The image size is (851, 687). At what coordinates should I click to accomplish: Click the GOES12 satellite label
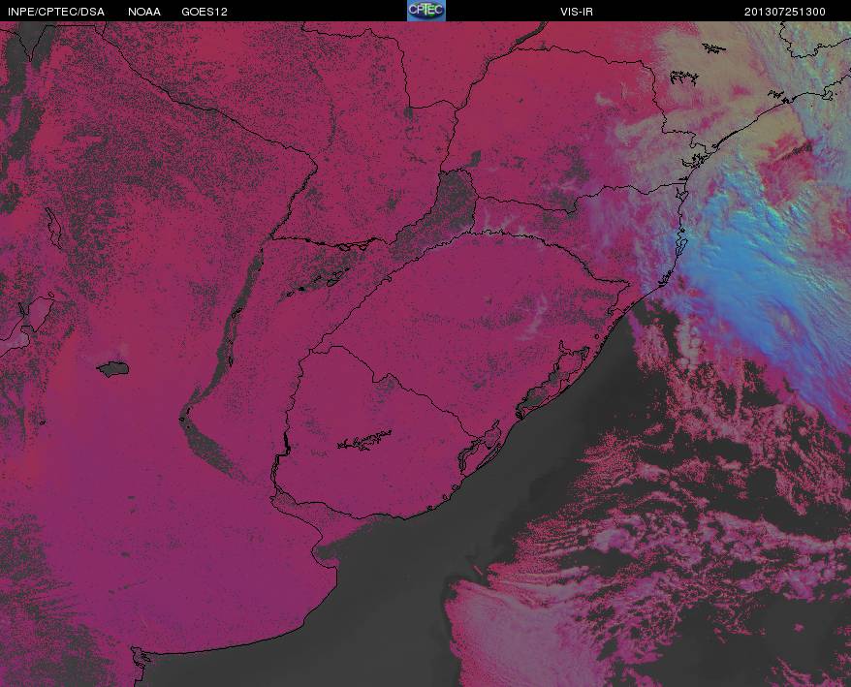(205, 12)
